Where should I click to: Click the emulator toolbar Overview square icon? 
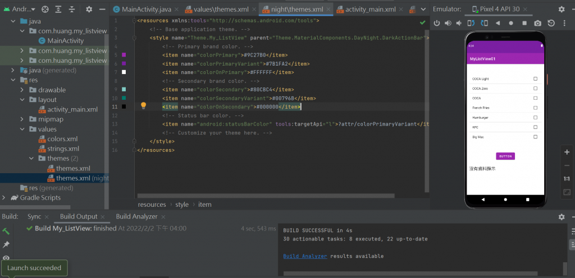[x=524, y=23]
